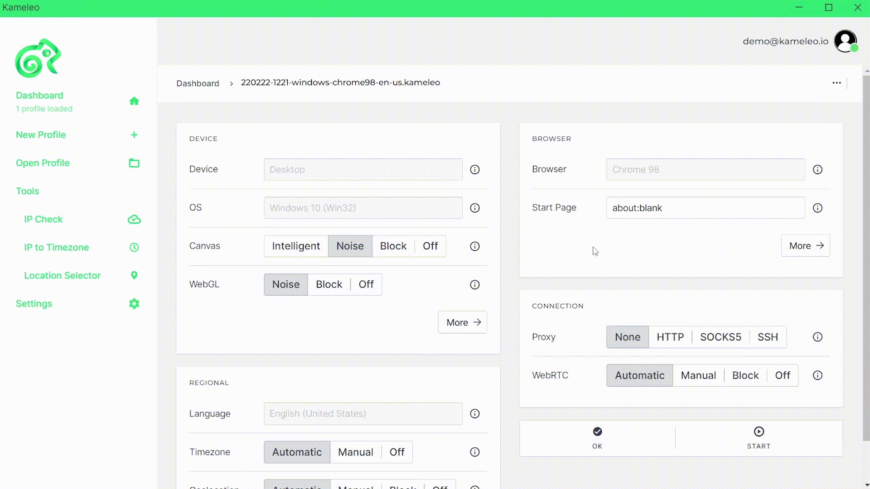Set WebRTC to Automatic

639,375
